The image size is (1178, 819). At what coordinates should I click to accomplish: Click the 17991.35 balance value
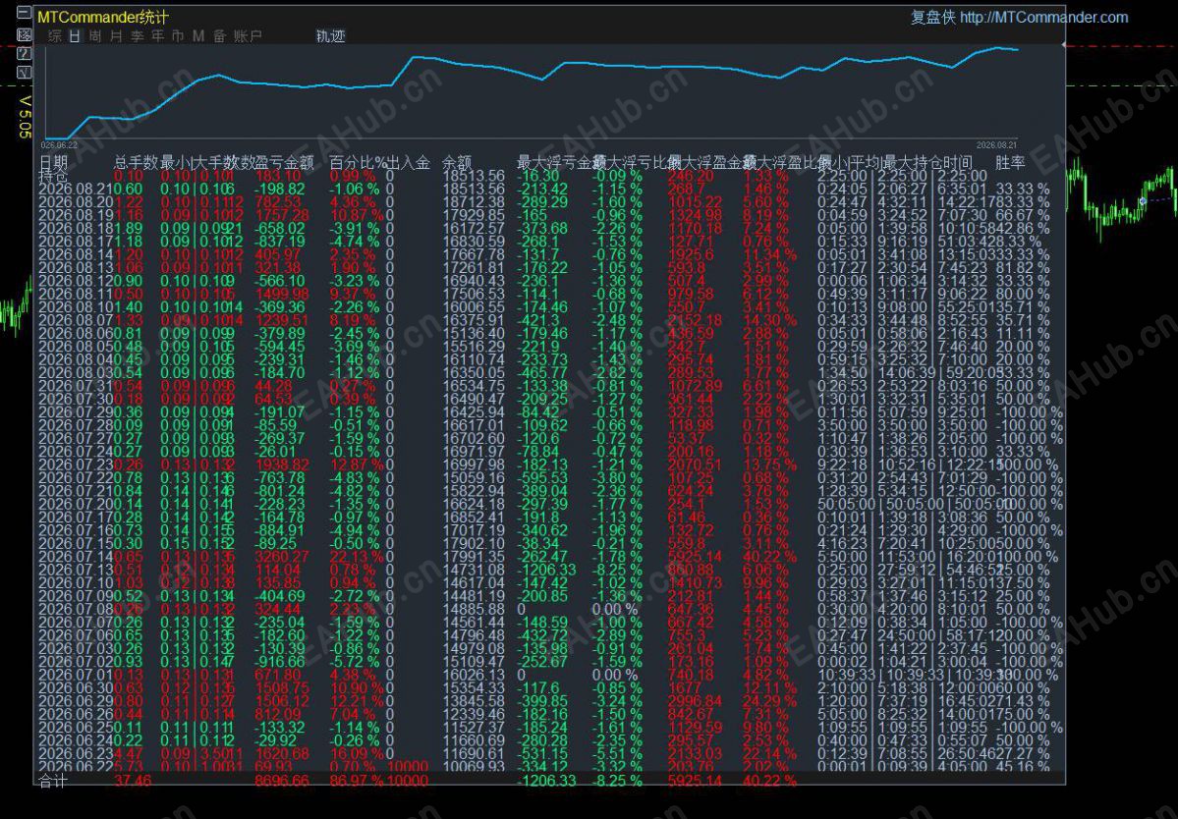[x=475, y=557]
